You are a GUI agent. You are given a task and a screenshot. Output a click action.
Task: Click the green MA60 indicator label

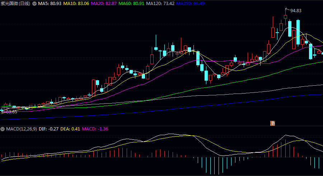(x=132, y=3)
